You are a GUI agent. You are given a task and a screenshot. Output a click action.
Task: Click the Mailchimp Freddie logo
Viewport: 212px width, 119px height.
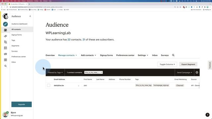coord(5,16)
